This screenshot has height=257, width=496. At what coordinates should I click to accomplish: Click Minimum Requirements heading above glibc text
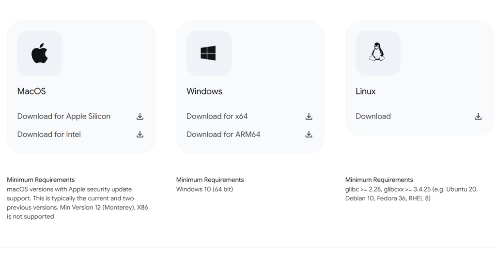(379, 180)
